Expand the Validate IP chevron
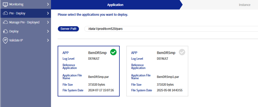 click(48, 40)
